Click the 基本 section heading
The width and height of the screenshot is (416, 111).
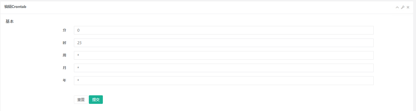[x=10, y=21]
